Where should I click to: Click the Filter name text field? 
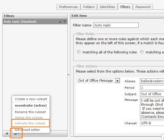coord(116,25)
